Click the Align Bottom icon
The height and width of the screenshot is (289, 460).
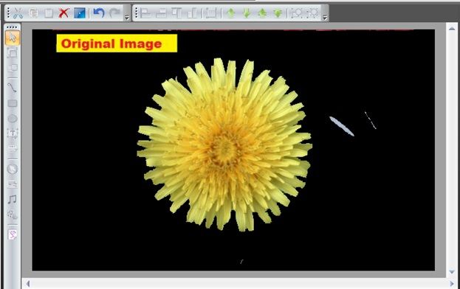(x=193, y=13)
